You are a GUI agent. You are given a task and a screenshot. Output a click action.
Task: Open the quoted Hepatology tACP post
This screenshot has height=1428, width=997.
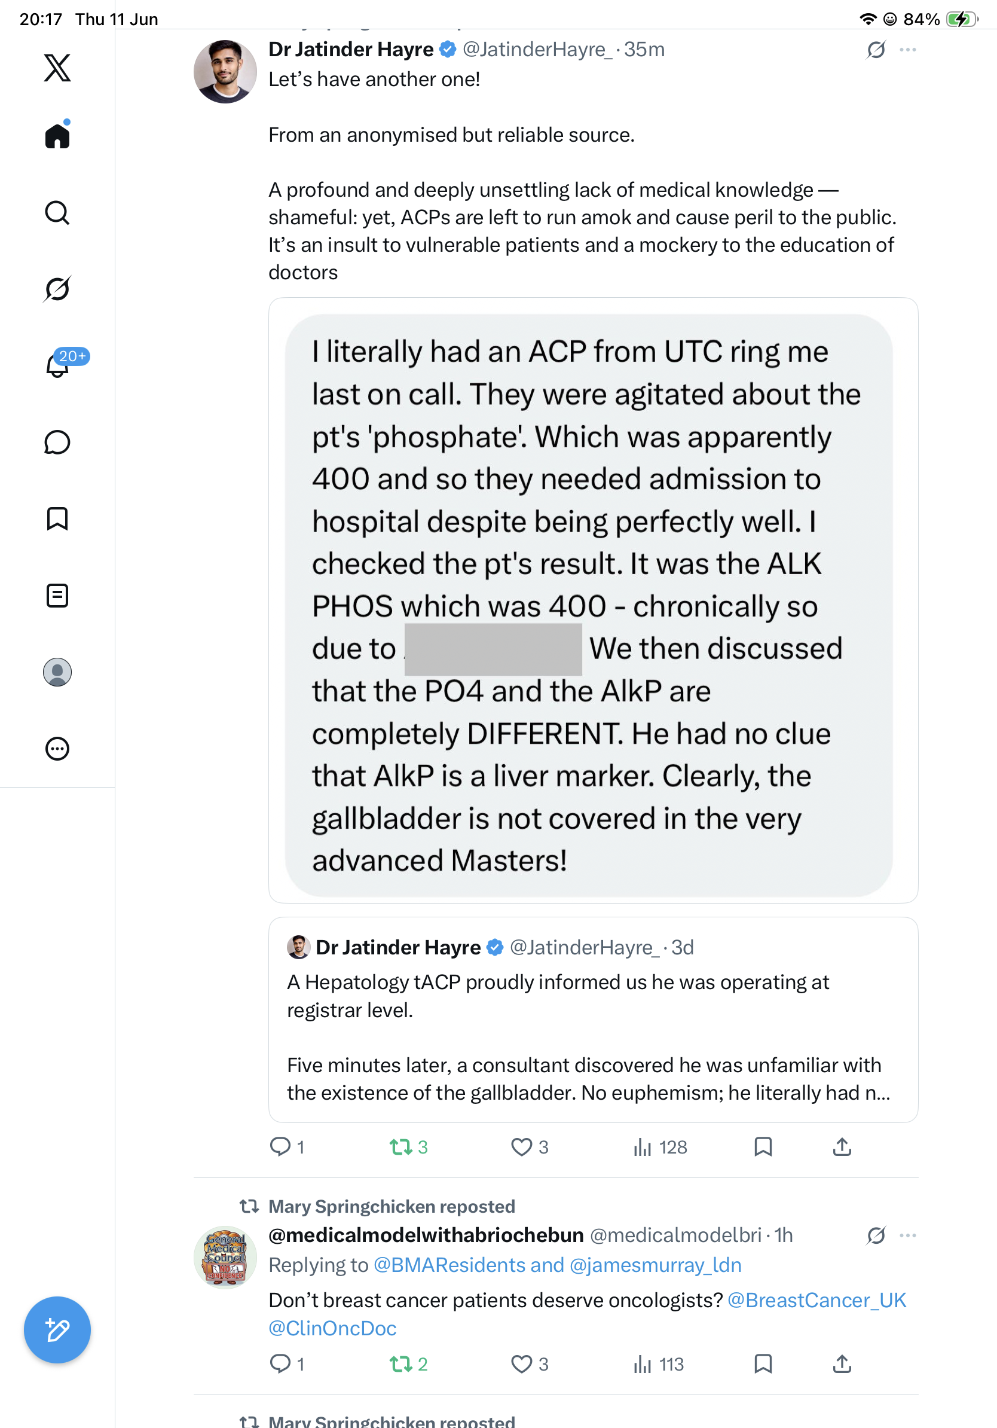[x=593, y=1020]
